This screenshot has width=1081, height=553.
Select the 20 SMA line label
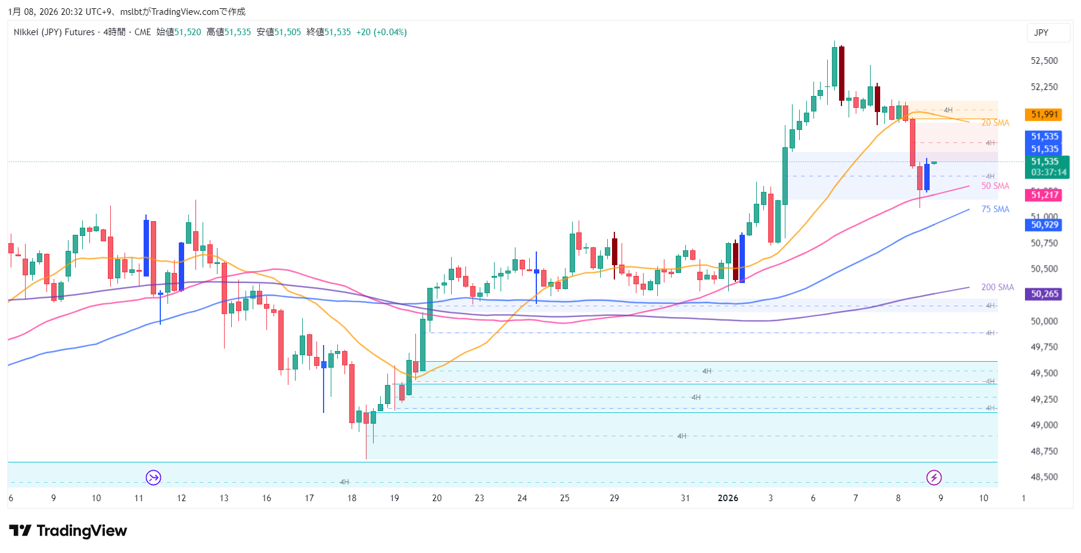[x=995, y=123]
